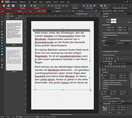
Task: Click the Spalten count input field
Action: coord(111,41)
